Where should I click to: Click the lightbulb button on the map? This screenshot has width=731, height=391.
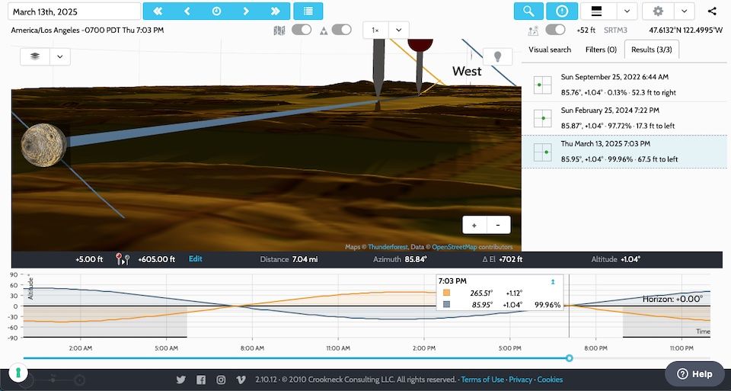497,56
